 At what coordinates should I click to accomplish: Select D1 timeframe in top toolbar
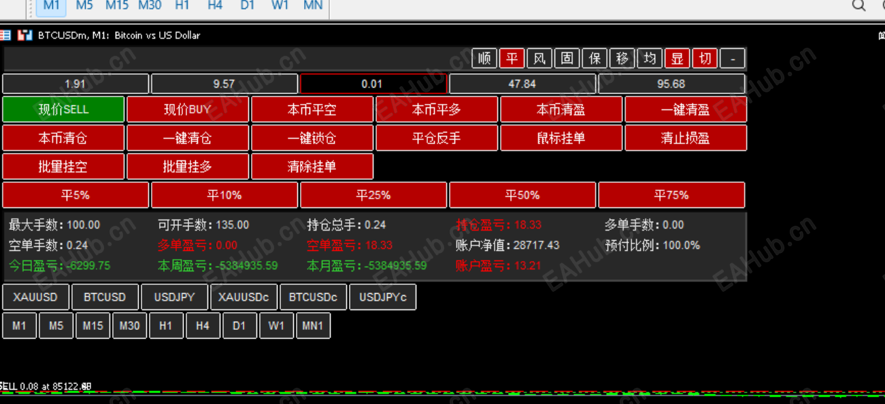pos(248,6)
